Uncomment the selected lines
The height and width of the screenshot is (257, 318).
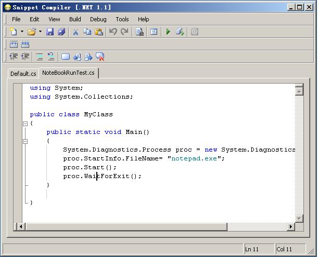pyautogui.click(x=51, y=57)
